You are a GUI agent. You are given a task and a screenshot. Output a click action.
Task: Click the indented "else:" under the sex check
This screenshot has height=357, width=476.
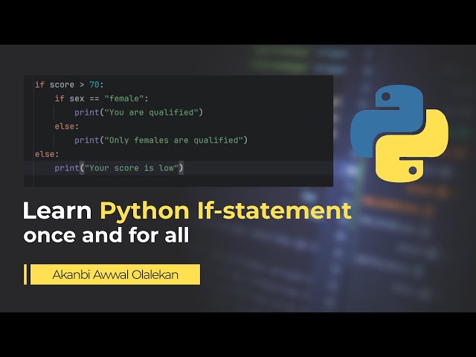(67, 126)
